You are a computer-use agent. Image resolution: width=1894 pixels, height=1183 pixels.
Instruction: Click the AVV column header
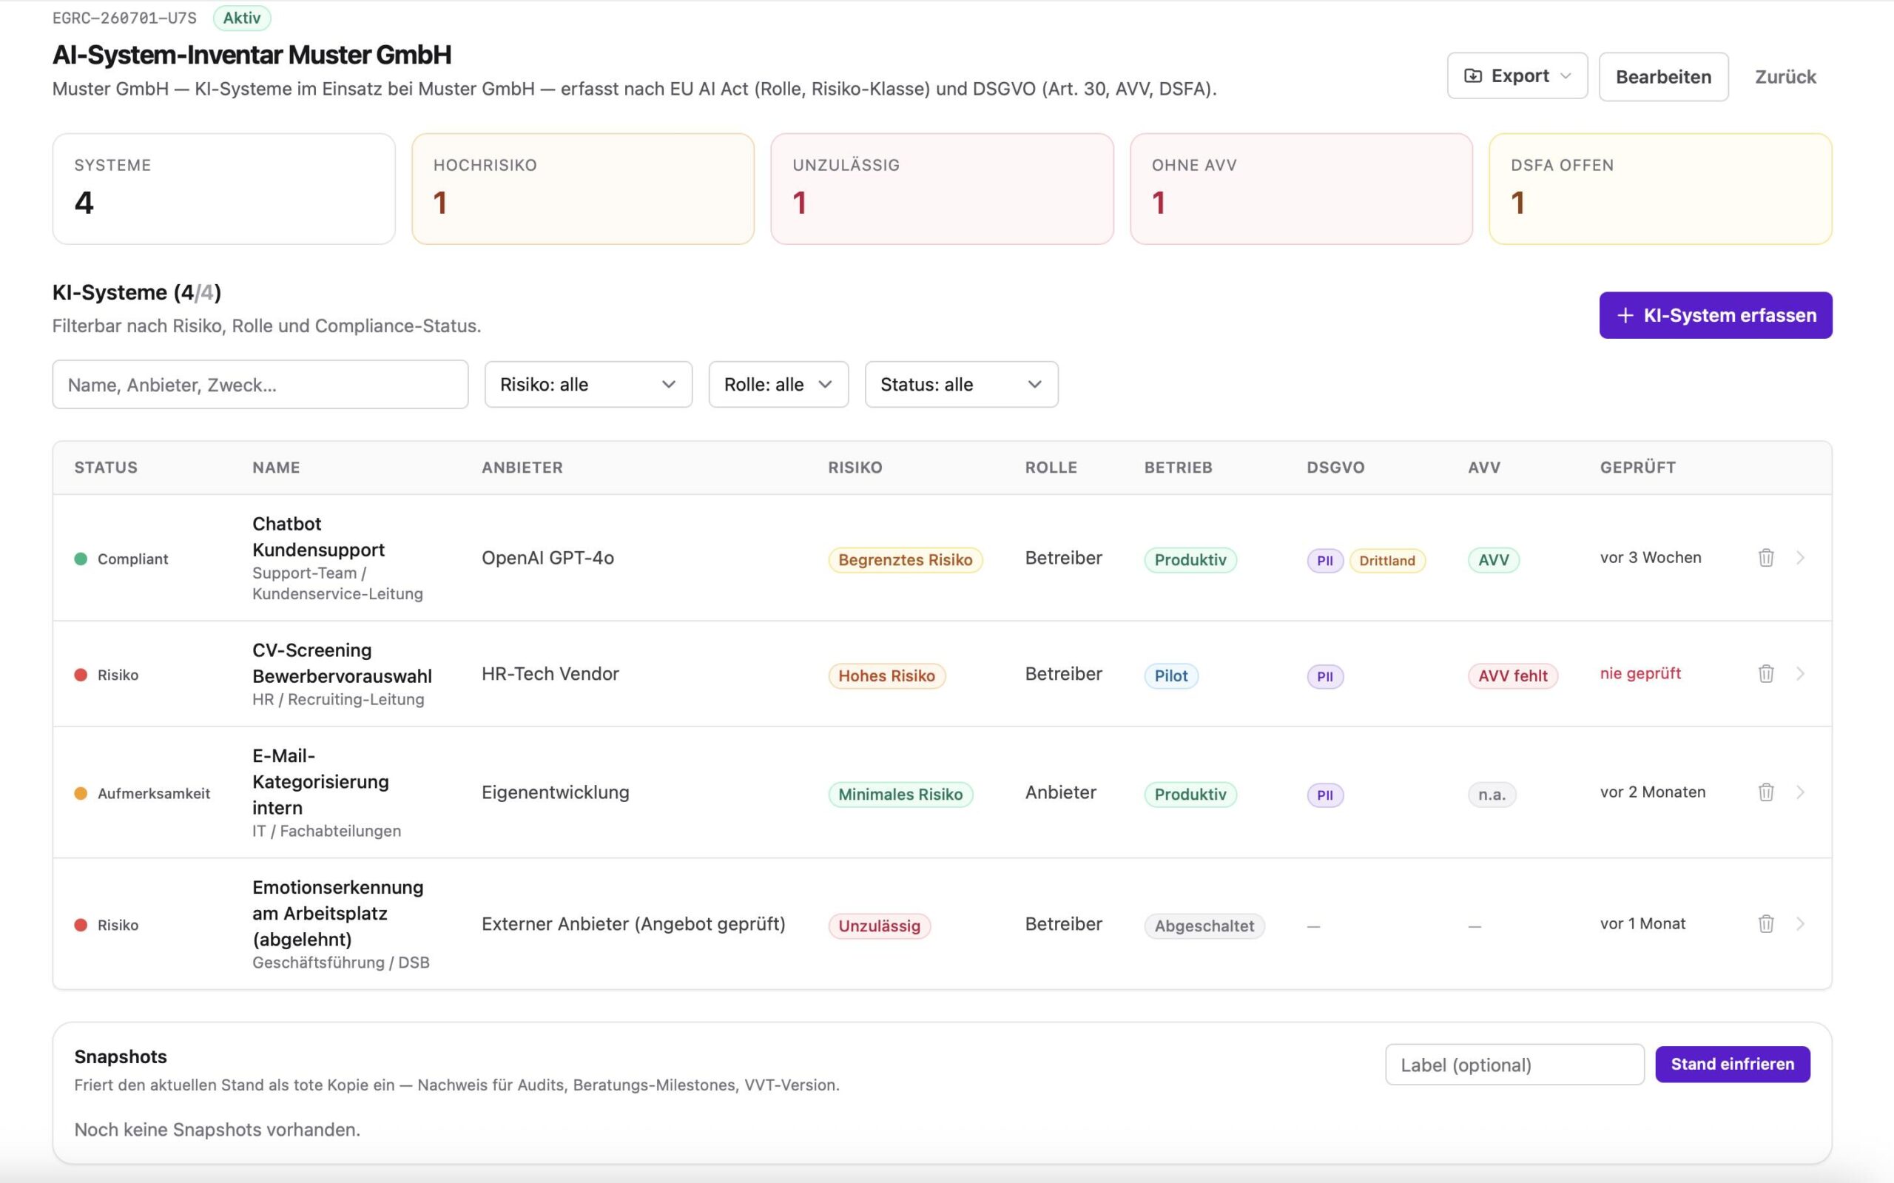(1484, 467)
